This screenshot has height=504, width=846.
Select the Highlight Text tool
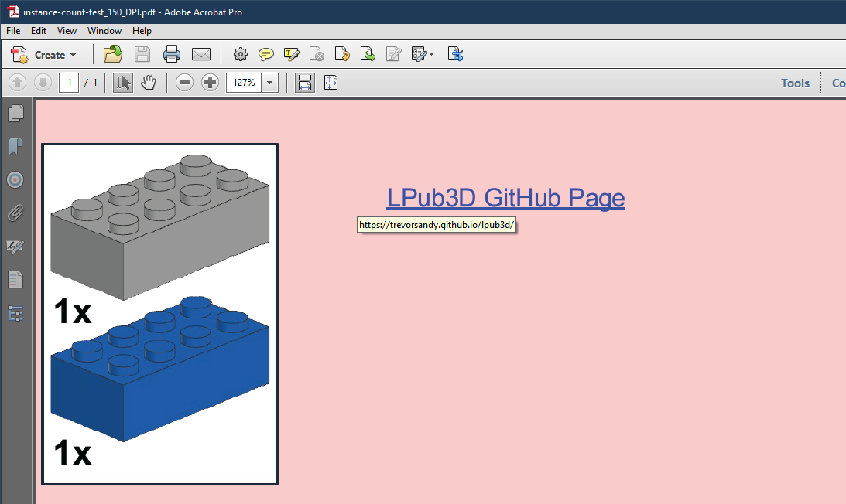click(291, 54)
